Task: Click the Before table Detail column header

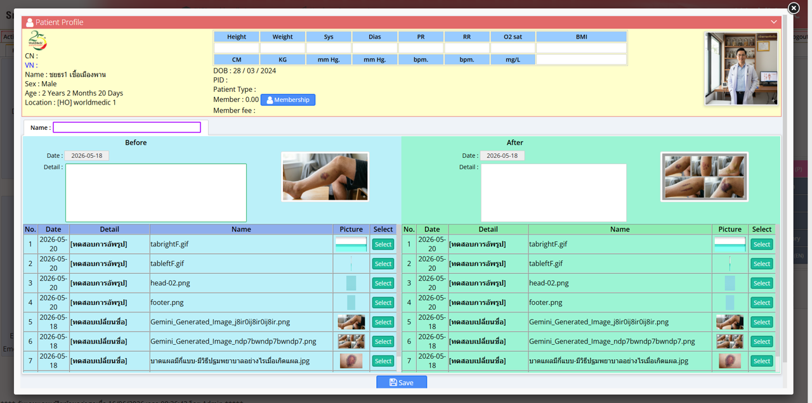Action: 109,229
